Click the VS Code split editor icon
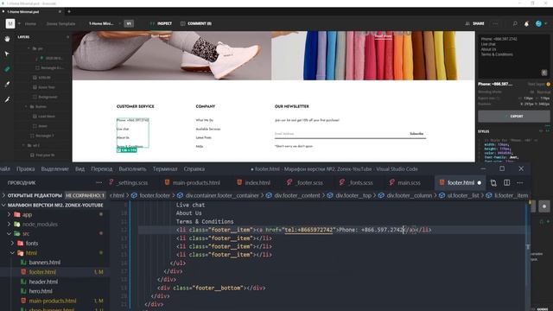Viewport: 553px width, 311px height. pos(507,182)
